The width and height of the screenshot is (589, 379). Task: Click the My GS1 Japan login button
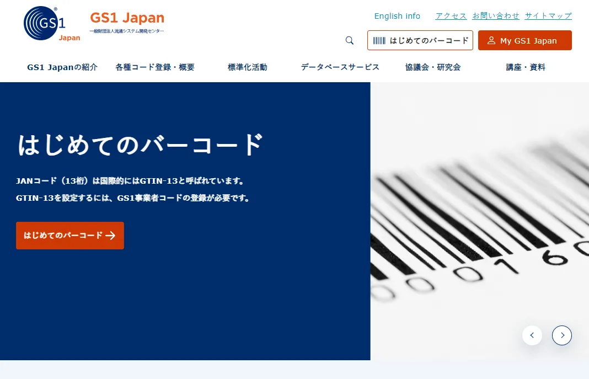[524, 40]
